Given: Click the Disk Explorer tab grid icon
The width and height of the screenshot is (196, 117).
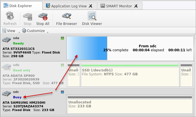Looking at the screenshot, I should 6,5.
